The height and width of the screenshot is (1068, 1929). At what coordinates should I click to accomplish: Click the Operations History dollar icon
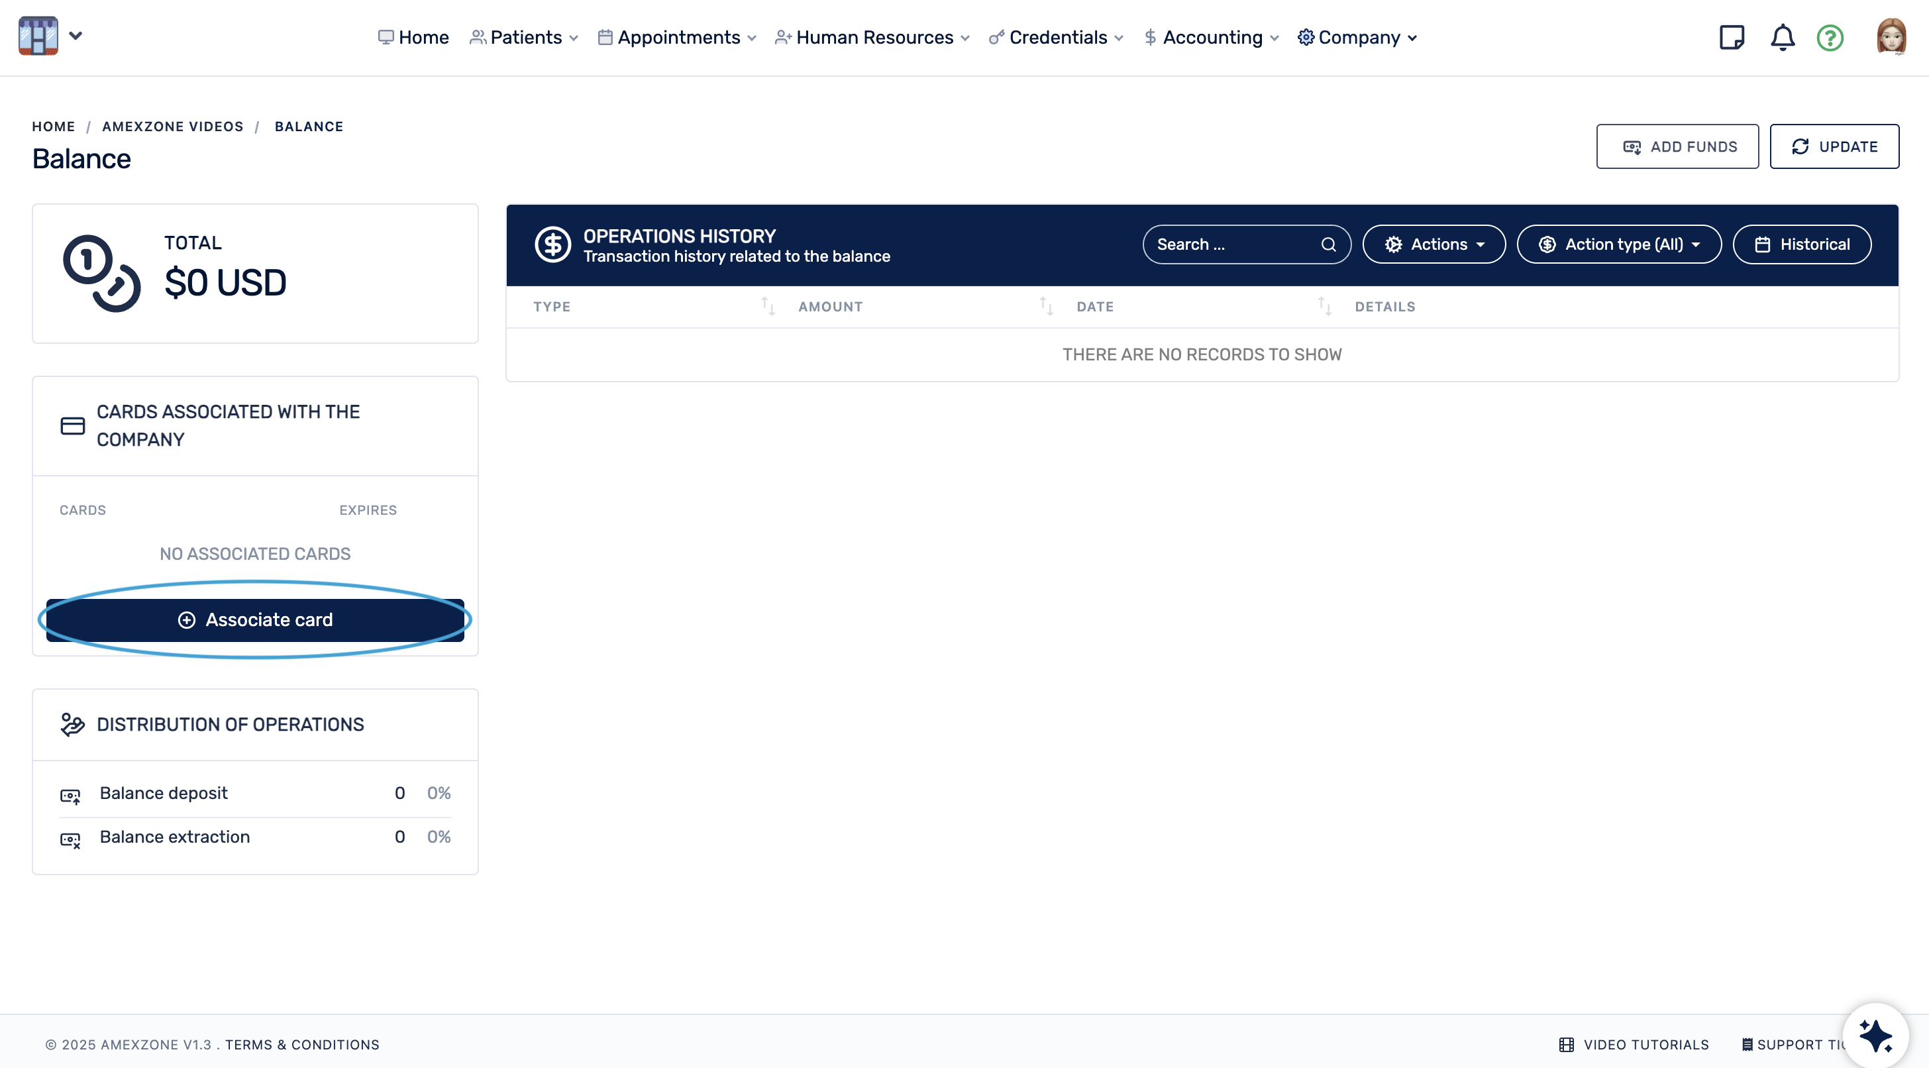coord(552,244)
